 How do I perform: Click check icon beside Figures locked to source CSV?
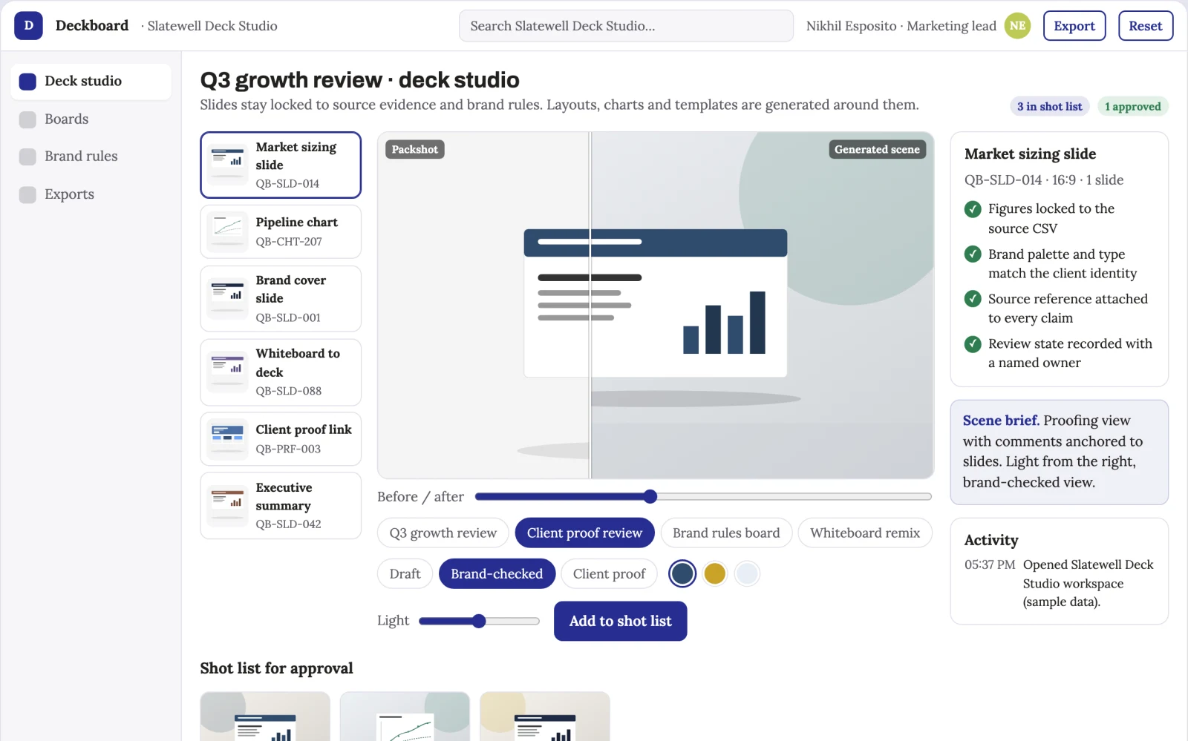point(973,209)
